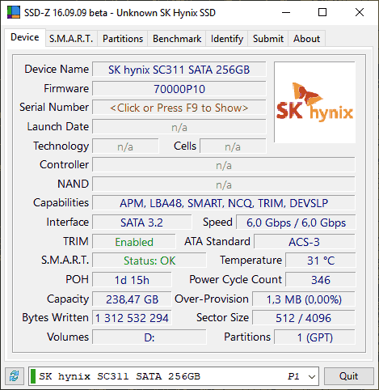
Task: Click the Temperature value 31 °C
Action: tap(321, 261)
